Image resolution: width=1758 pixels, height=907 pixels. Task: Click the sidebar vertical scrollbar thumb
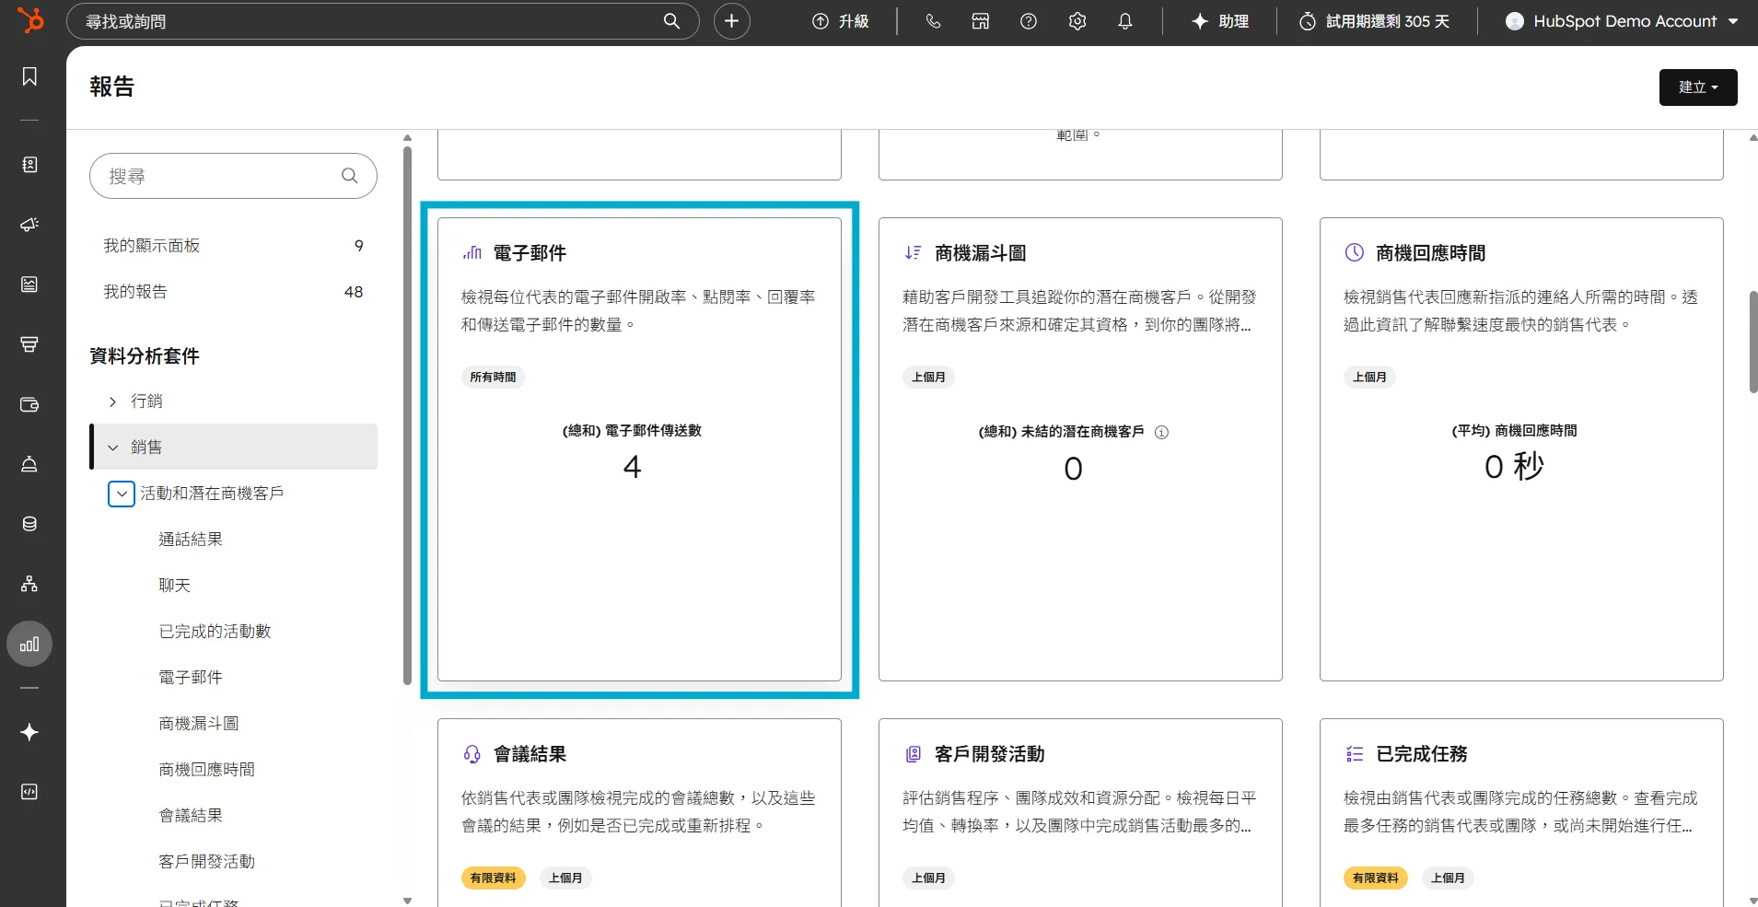[x=407, y=414]
